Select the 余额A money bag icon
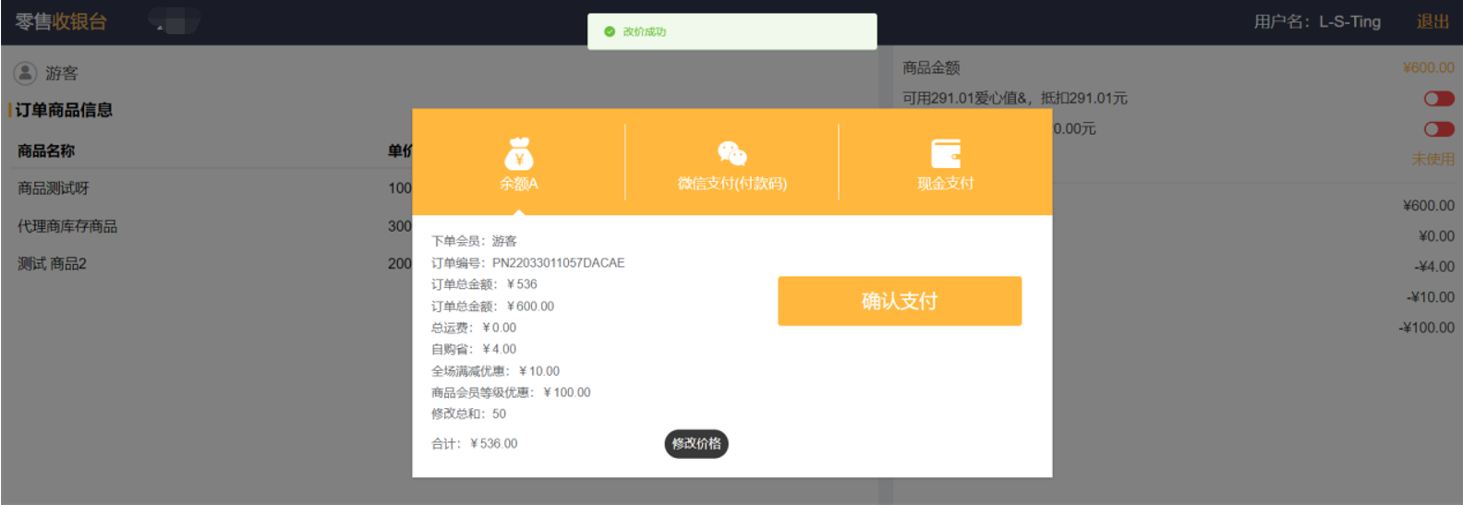 pos(519,153)
